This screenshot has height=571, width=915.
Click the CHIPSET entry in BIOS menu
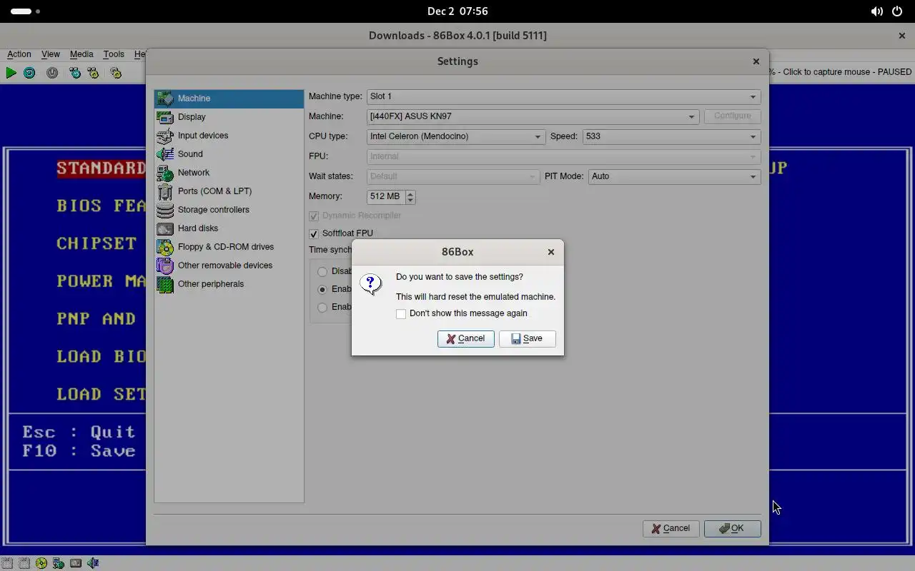pos(97,243)
